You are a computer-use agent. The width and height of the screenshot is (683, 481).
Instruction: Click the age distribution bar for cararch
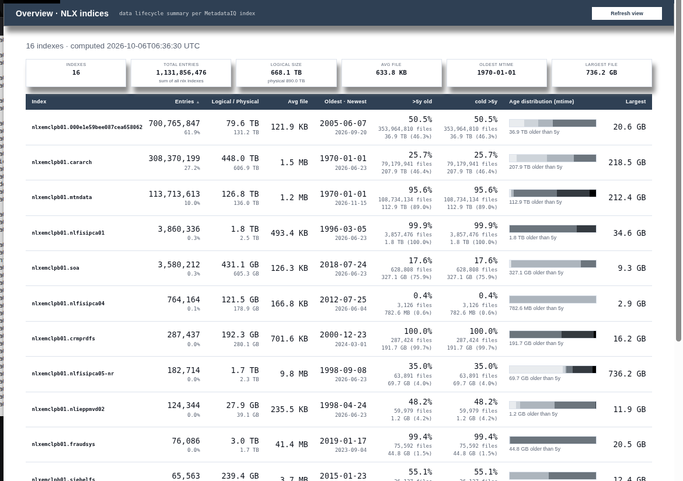coord(552,158)
